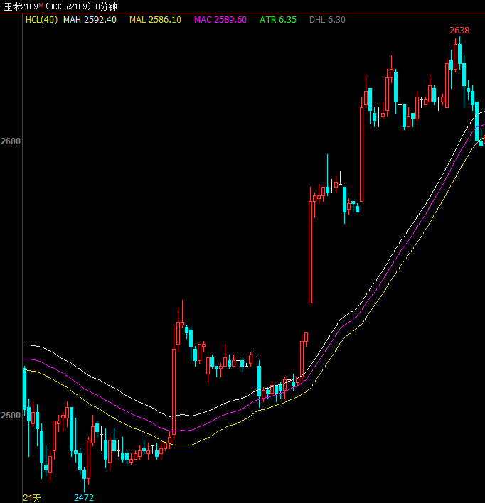Click the last candle at chart's right edge
Image resolution: width=485 pixels, height=503 pixels.
481,139
